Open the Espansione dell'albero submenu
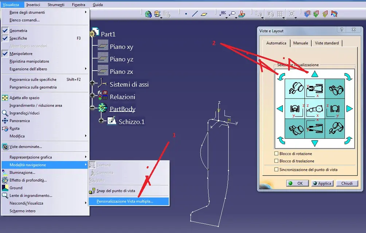The height and width of the screenshot is (233, 366). pos(45,69)
